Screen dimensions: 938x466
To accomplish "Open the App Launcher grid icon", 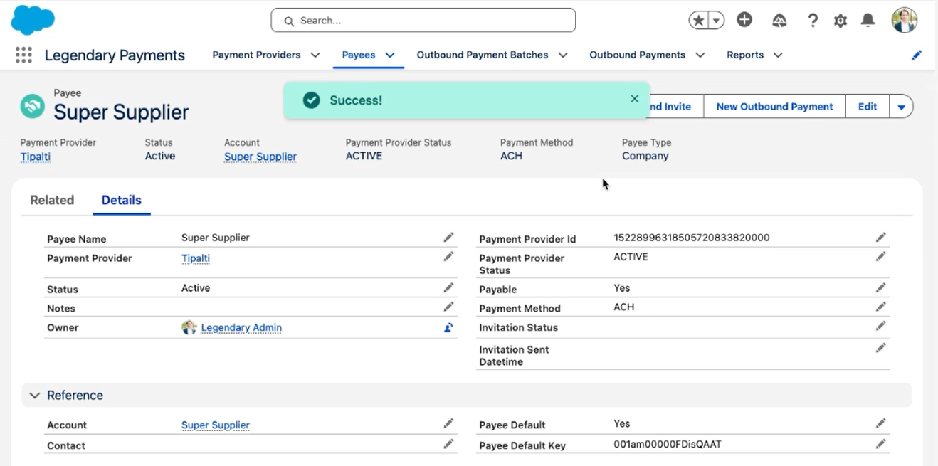I will click(x=23, y=55).
